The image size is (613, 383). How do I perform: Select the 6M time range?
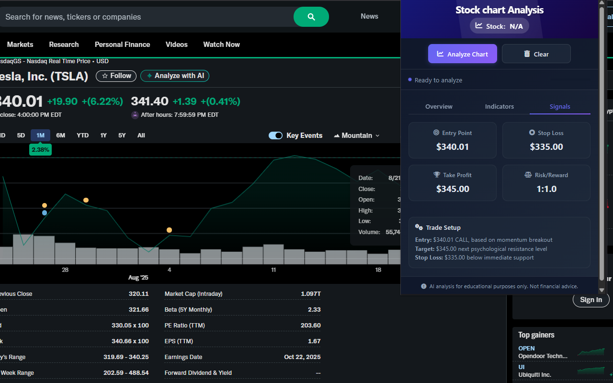pos(60,135)
